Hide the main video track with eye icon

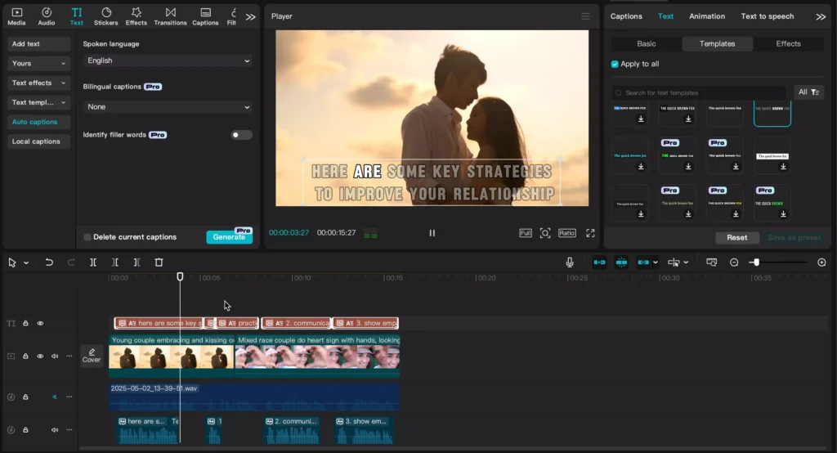40,357
